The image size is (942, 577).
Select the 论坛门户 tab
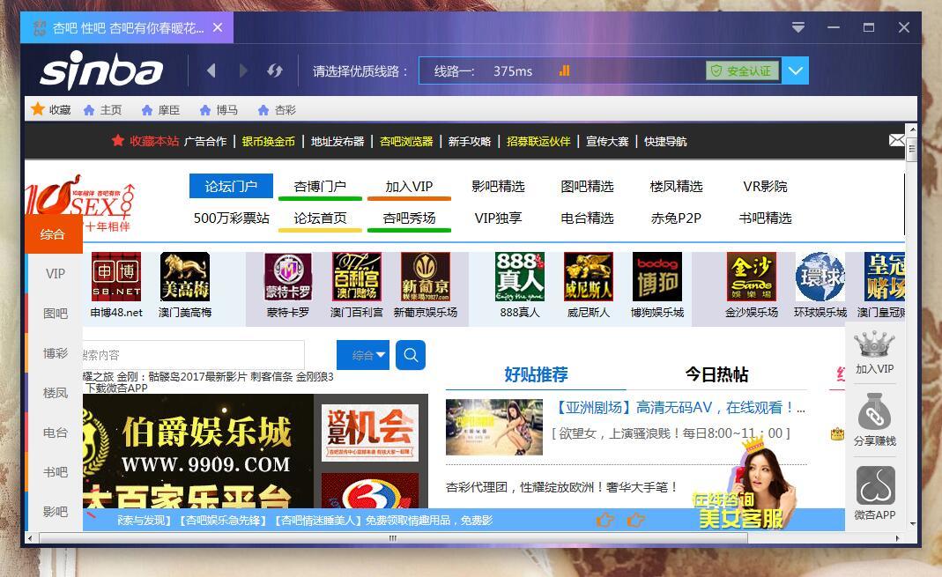coord(230,186)
